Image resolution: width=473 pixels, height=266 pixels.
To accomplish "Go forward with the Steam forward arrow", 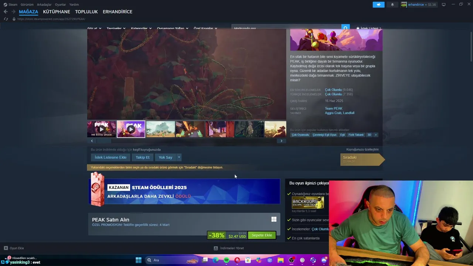I will tap(14, 12).
